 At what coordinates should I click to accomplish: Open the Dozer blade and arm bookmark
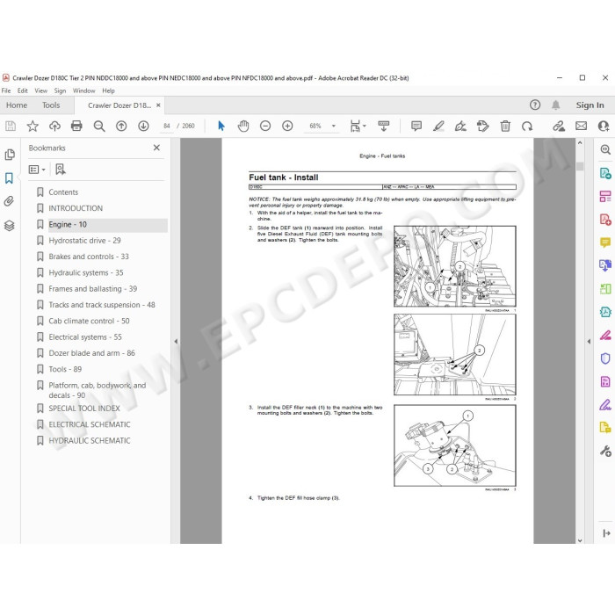point(91,353)
